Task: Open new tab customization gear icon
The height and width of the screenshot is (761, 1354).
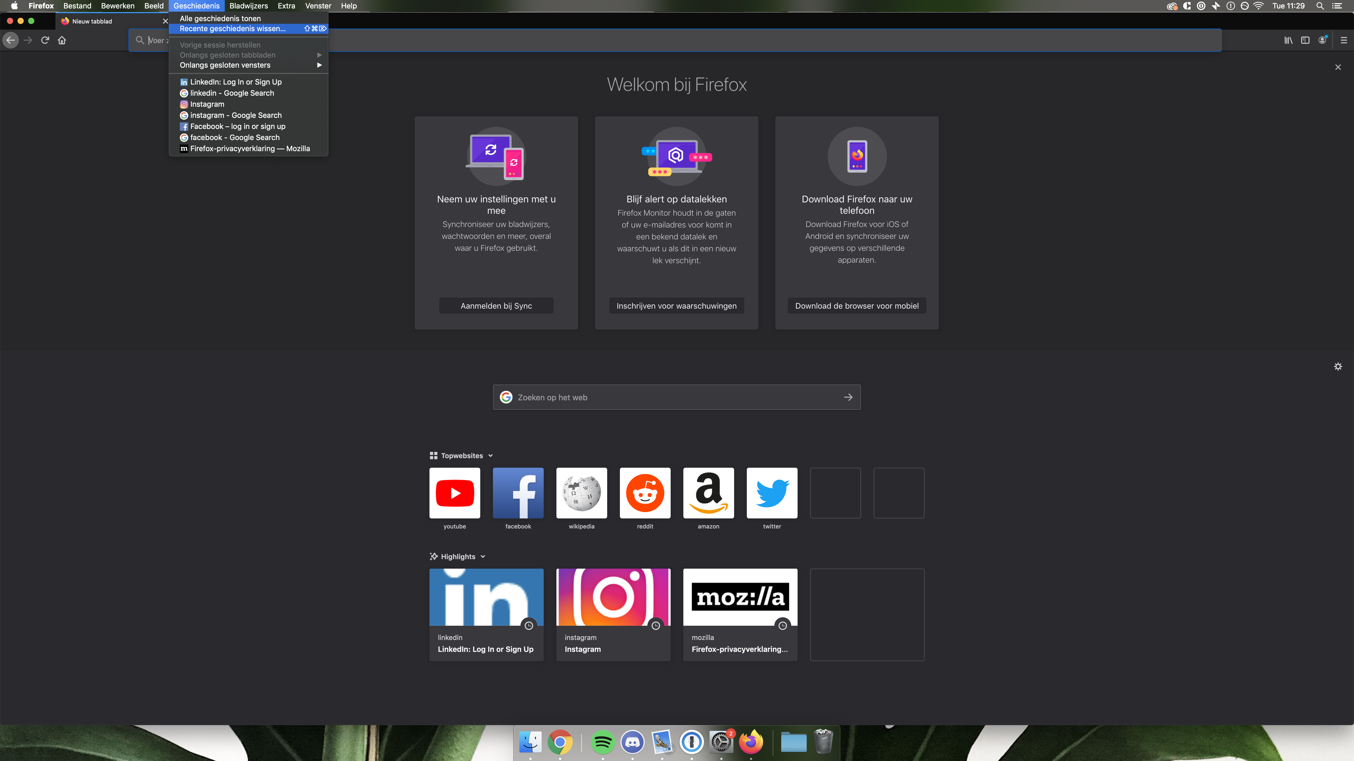Action: click(1338, 366)
